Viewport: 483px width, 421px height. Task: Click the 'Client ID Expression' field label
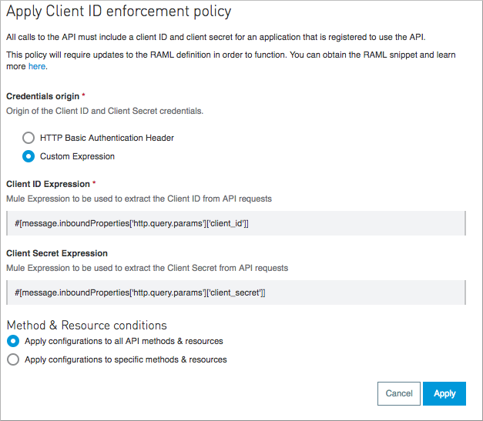click(x=48, y=184)
